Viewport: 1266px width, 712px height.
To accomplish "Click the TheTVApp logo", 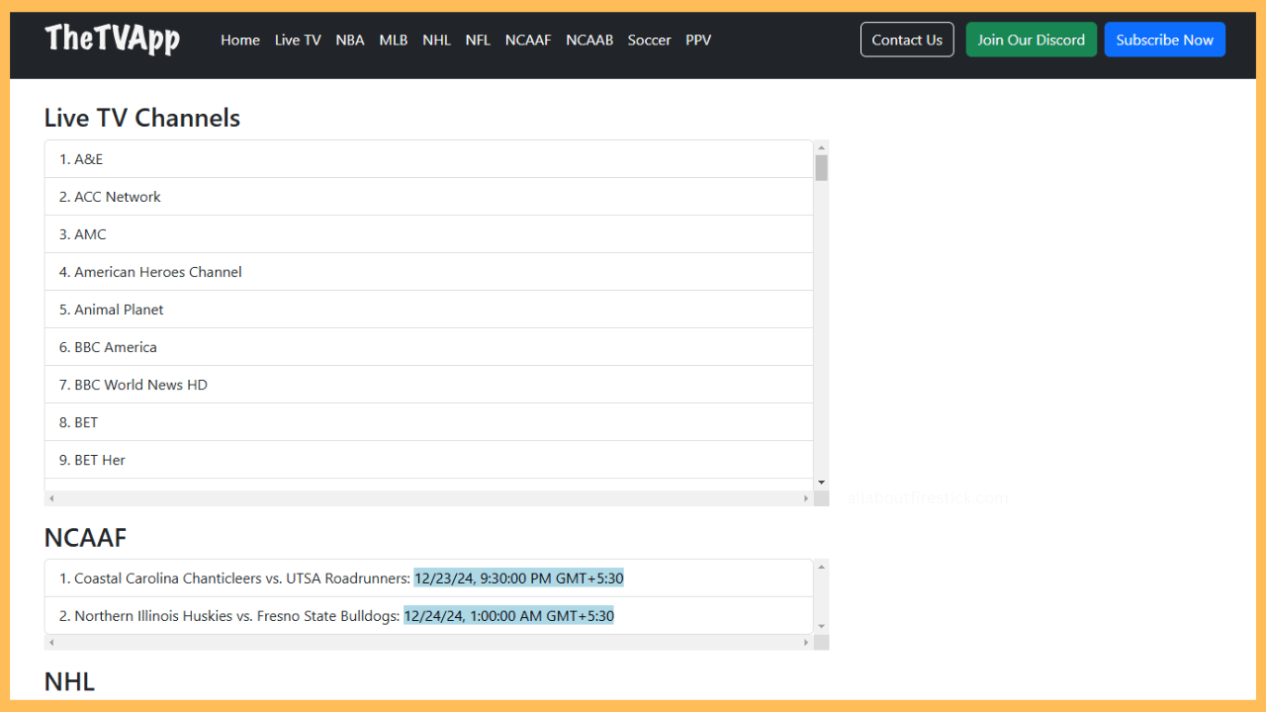I will point(112,40).
